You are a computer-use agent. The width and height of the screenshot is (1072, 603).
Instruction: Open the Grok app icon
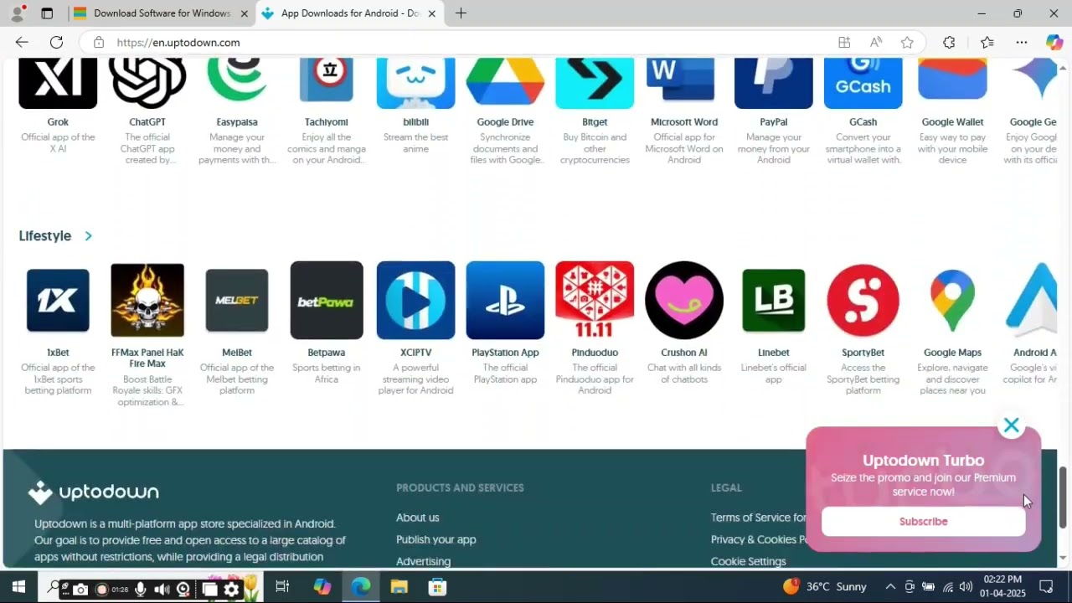(58, 83)
